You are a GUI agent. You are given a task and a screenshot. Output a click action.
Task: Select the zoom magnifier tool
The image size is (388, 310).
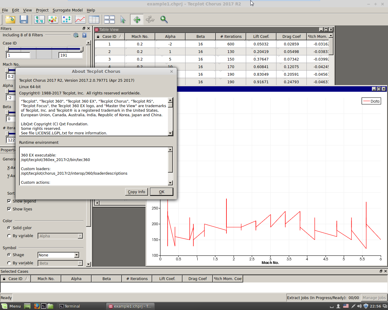coord(164,19)
